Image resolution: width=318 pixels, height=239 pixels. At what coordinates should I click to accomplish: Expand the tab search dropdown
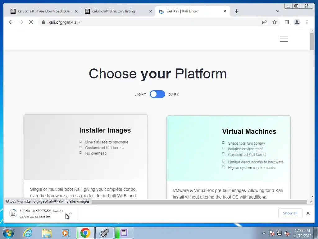277,11
